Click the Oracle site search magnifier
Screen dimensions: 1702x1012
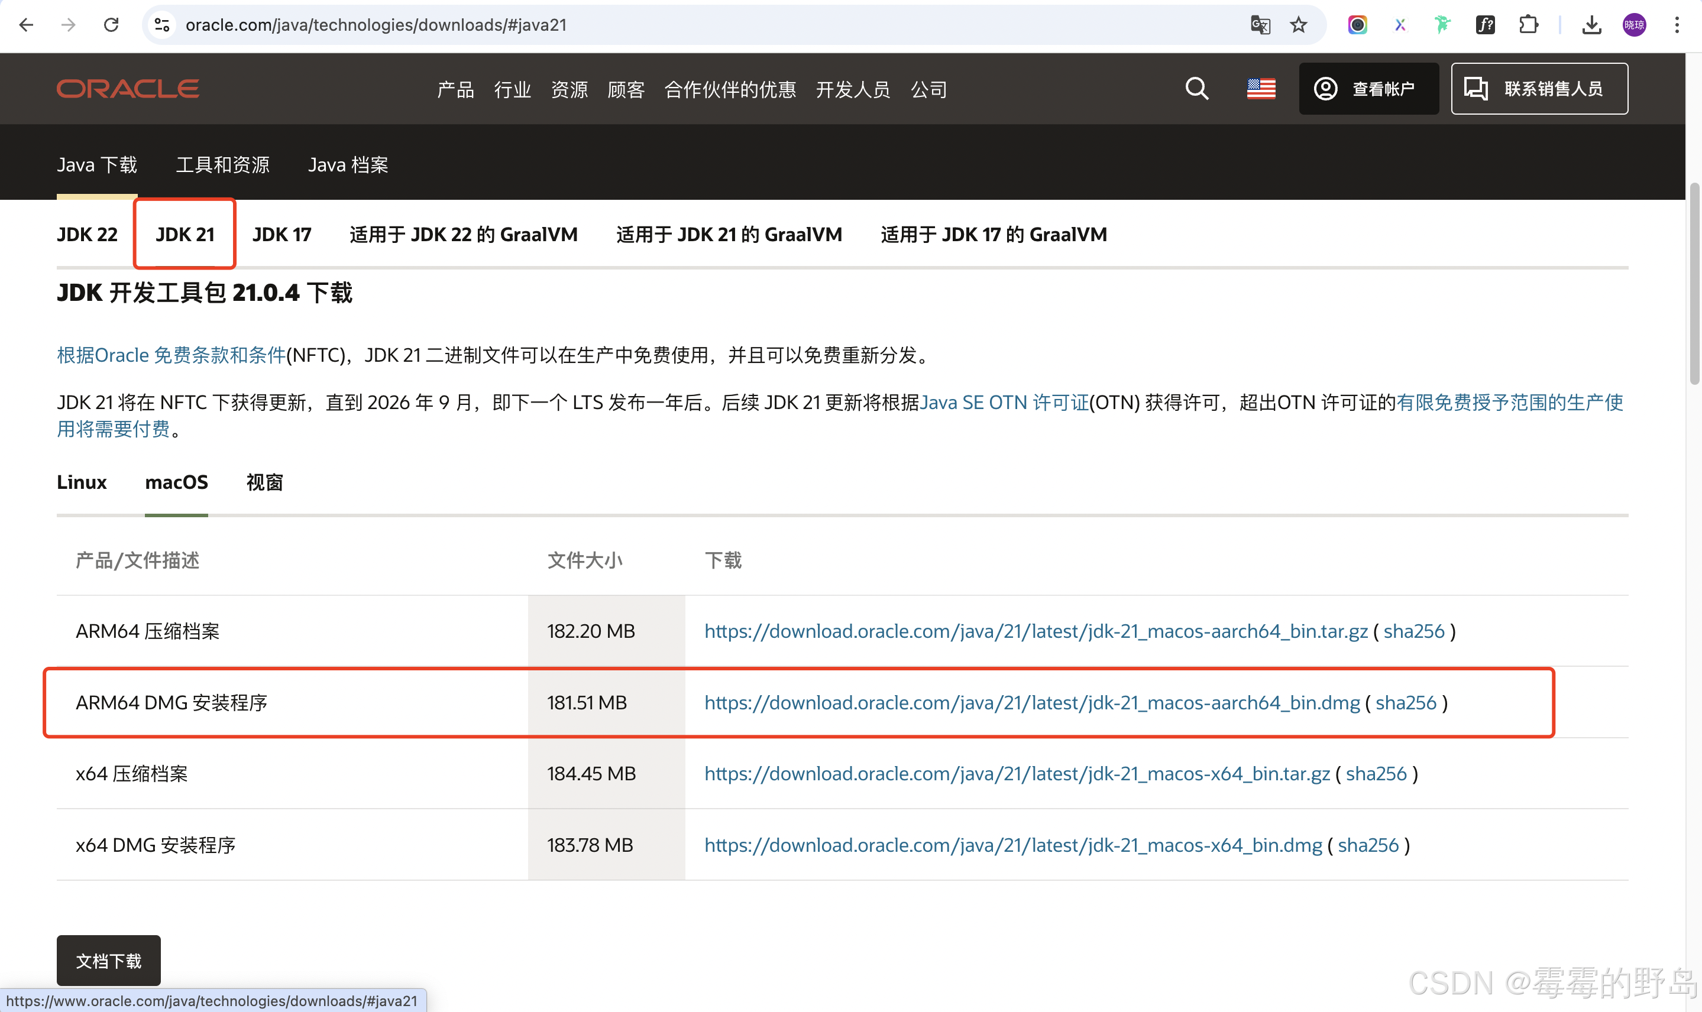point(1196,89)
